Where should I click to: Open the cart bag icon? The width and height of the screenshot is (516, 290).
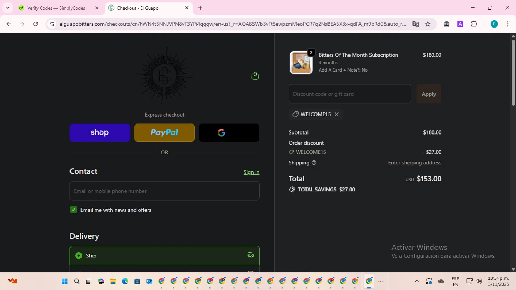[255, 76]
